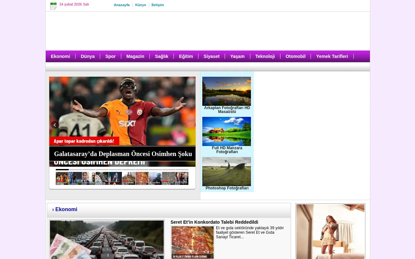The height and width of the screenshot is (259, 415).
Task: Click the headline about Galatasaray Osimhen Şoku
Action: (123, 154)
